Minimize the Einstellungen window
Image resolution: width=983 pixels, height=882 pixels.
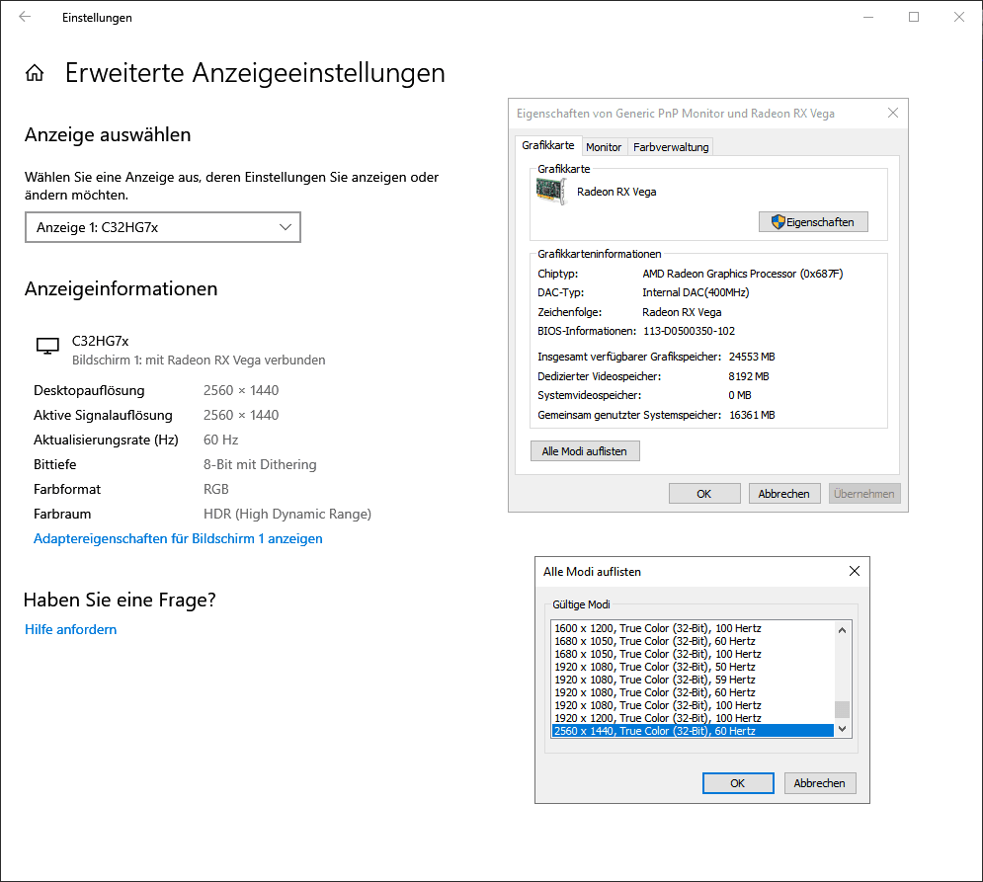[868, 17]
